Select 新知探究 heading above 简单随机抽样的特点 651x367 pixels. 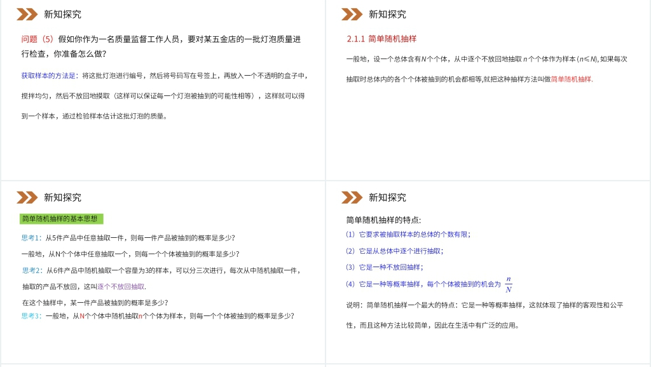[387, 198]
